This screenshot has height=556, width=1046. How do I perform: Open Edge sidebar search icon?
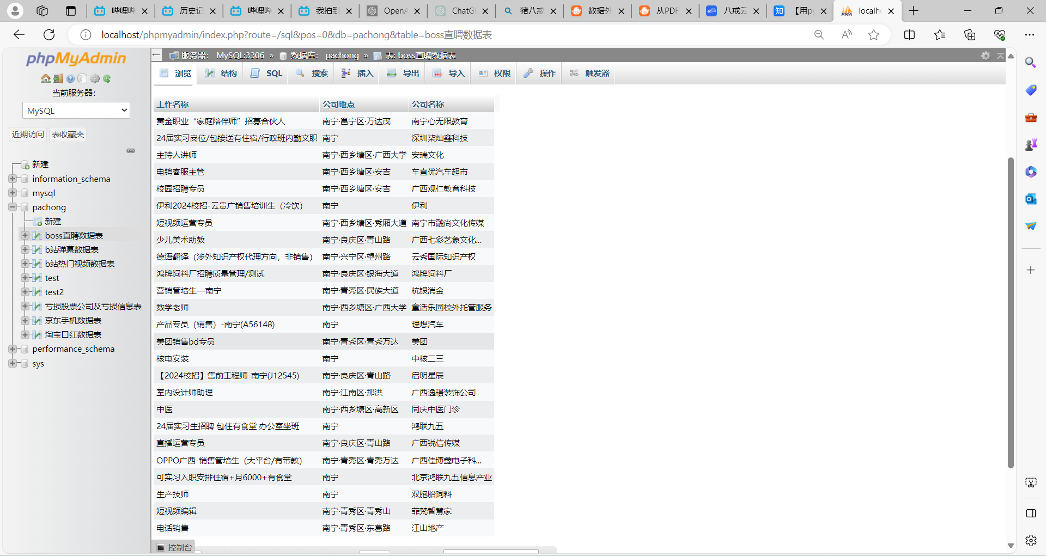tap(1030, 63)
